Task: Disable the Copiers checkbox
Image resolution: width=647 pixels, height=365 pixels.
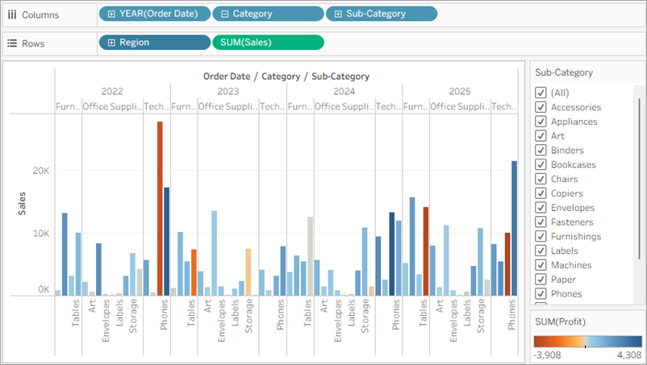Action: point(541,193)
